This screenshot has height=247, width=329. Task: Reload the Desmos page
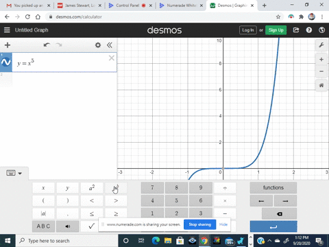(27, 16)
